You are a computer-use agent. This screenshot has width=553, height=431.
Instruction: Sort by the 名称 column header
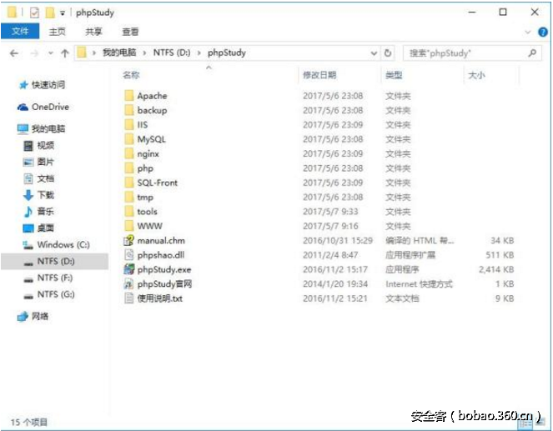131,75
